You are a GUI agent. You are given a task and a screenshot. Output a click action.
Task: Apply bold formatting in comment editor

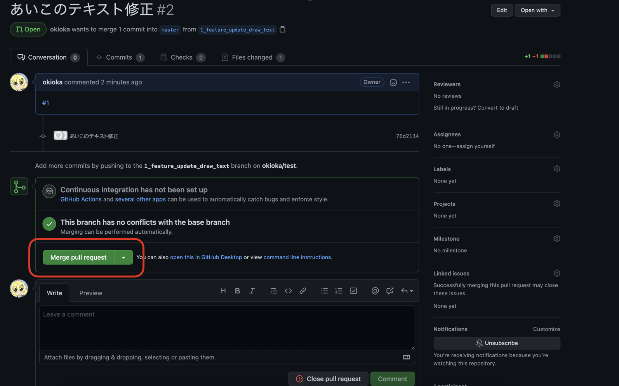(238, 291)
